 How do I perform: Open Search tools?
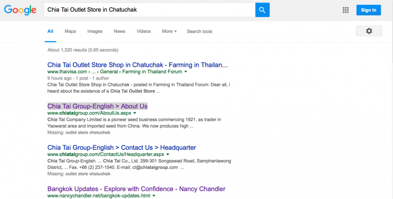199,31
